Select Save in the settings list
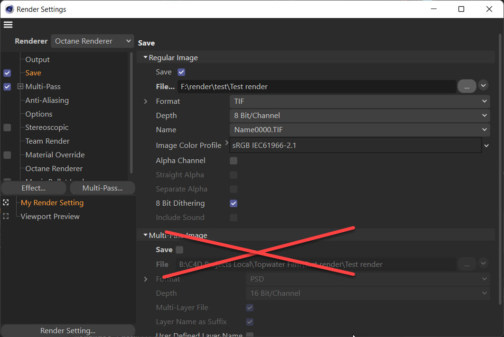 [33, 73]
